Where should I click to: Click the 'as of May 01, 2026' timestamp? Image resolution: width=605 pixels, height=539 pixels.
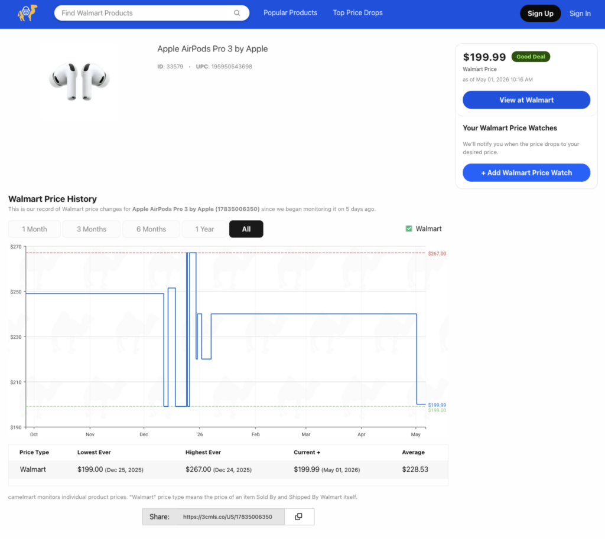pos(497,80)
